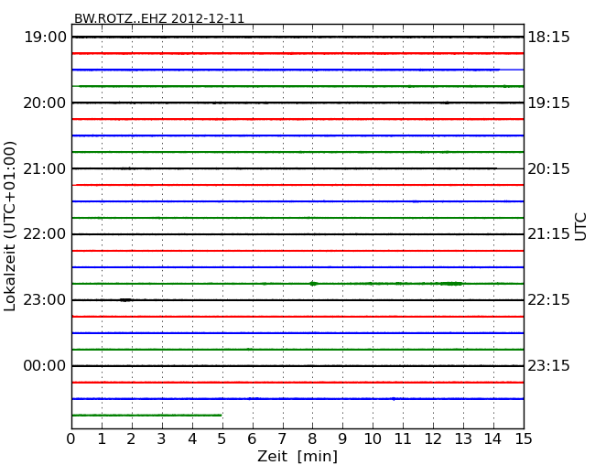Select the 9 minute tick label
The width and height of the screenshot is (595, 476).
point(342,439)
